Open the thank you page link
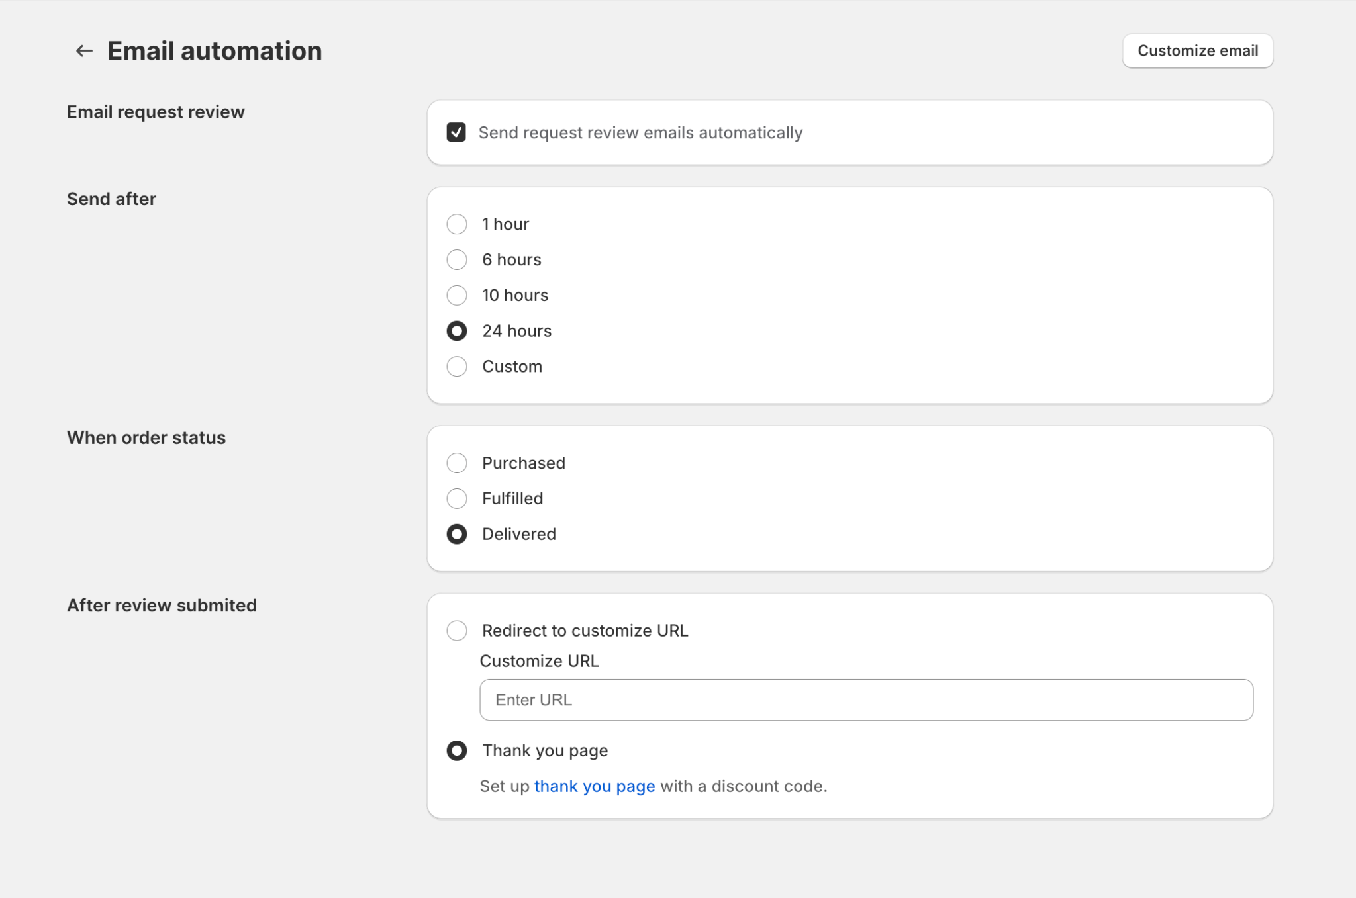 pos(594,786)
